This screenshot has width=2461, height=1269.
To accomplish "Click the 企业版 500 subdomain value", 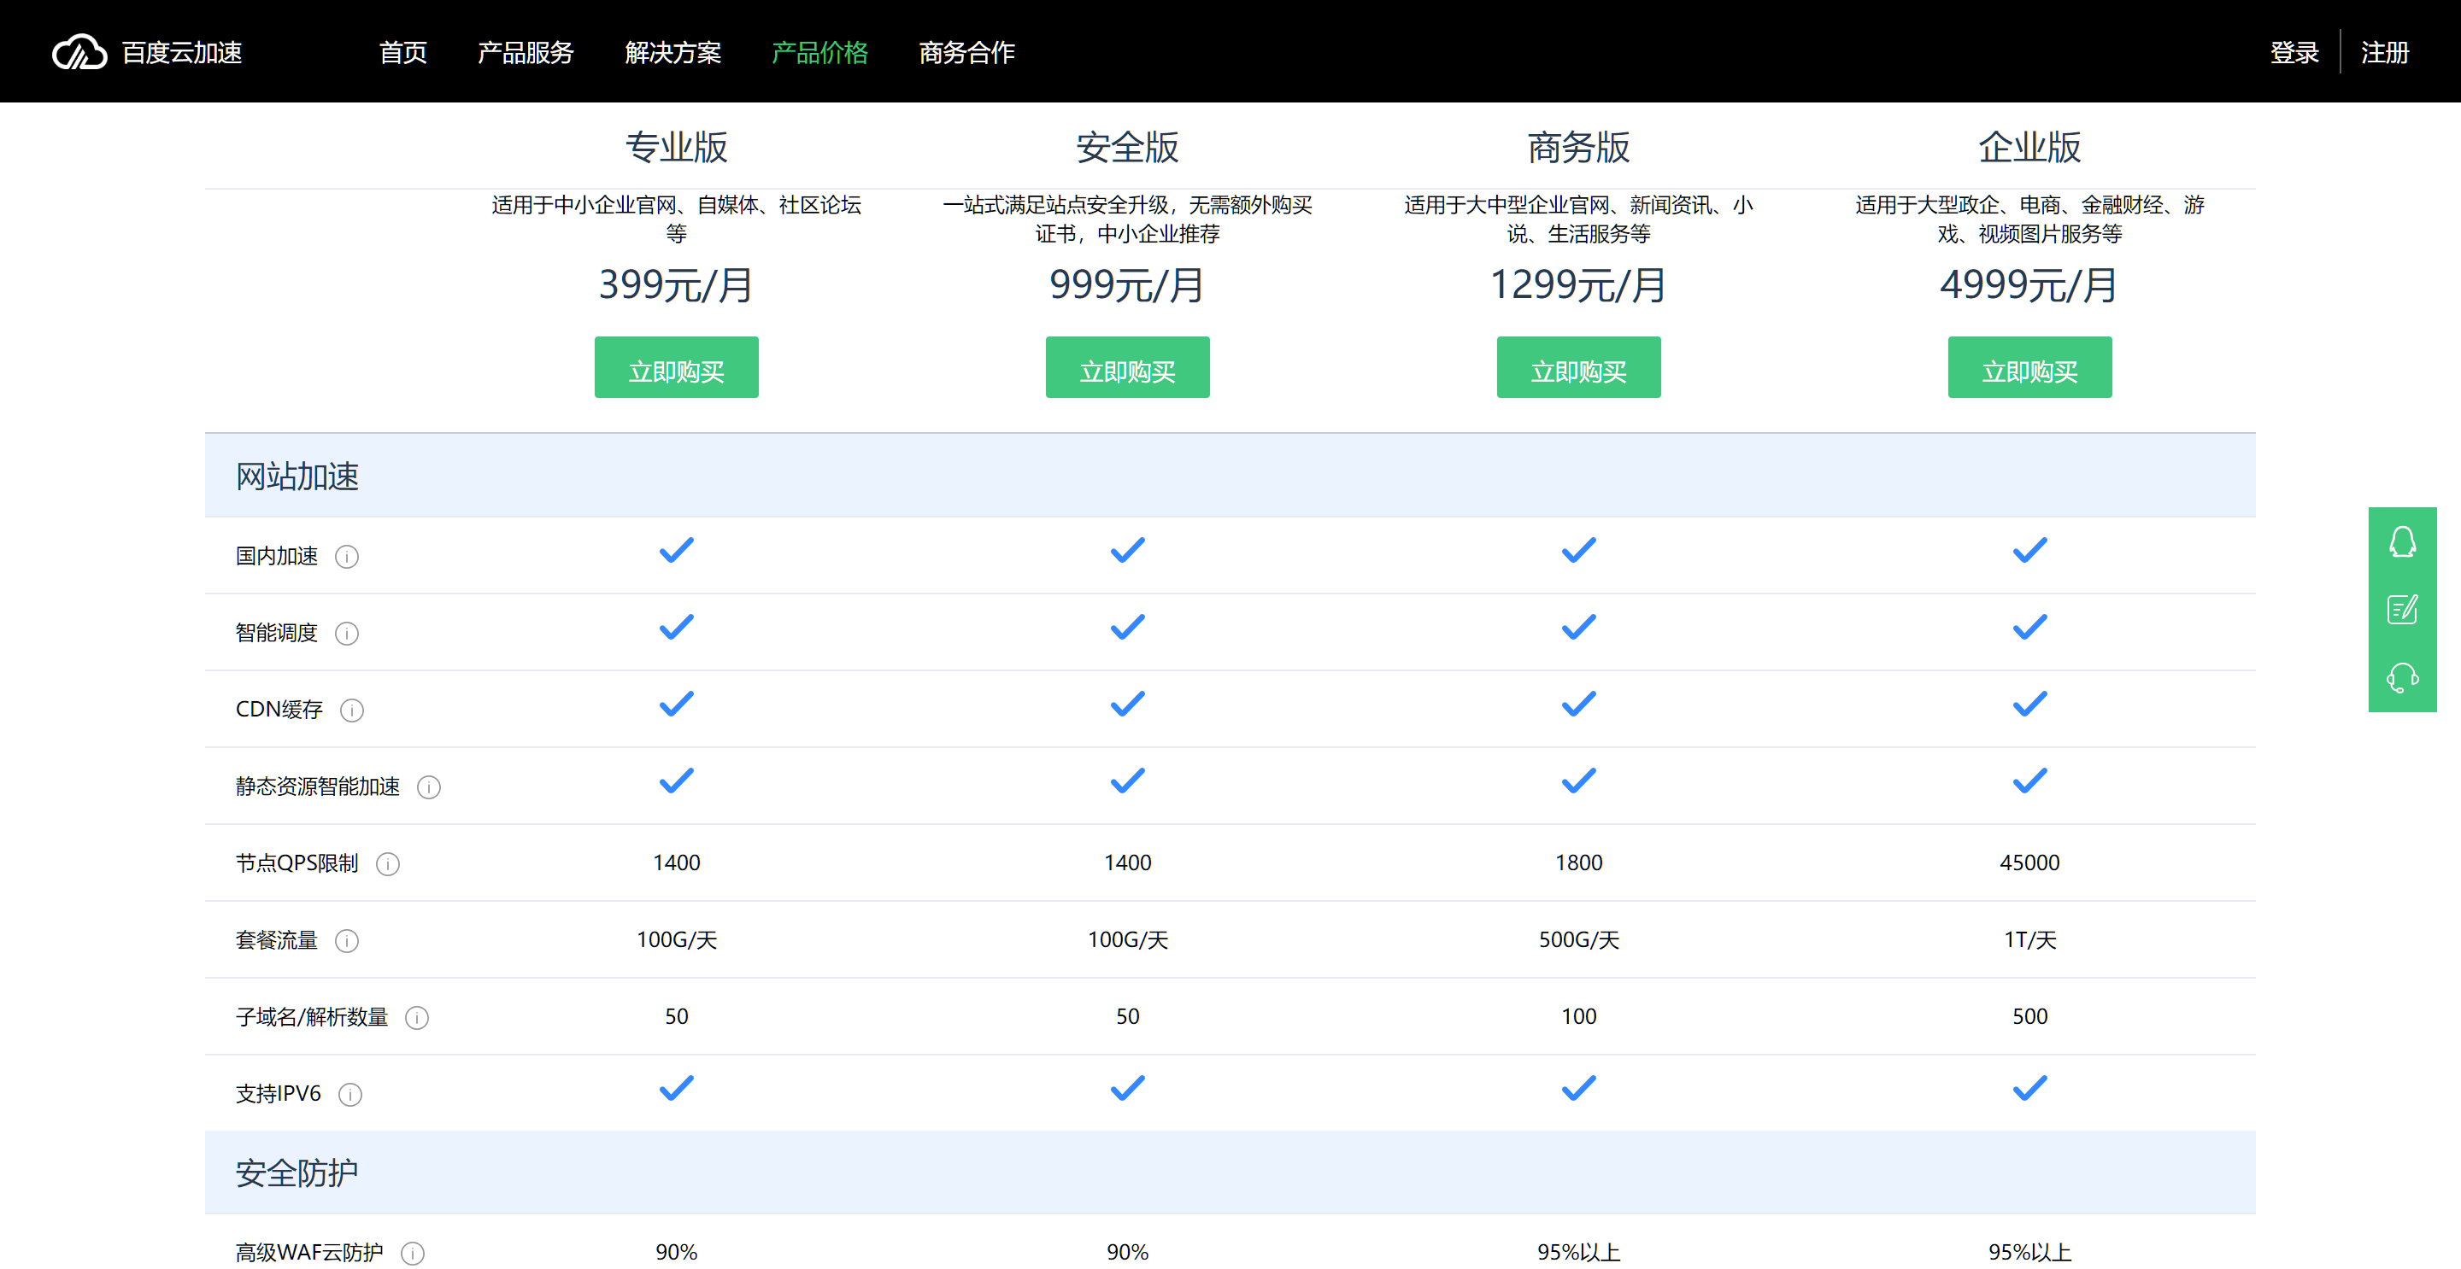I will point(2030,1017).
